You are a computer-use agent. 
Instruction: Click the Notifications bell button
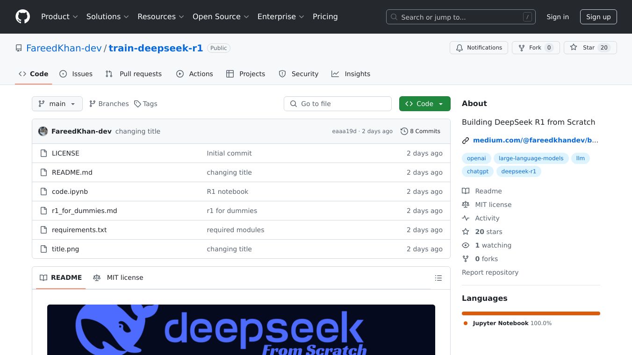tap(478, 48)
